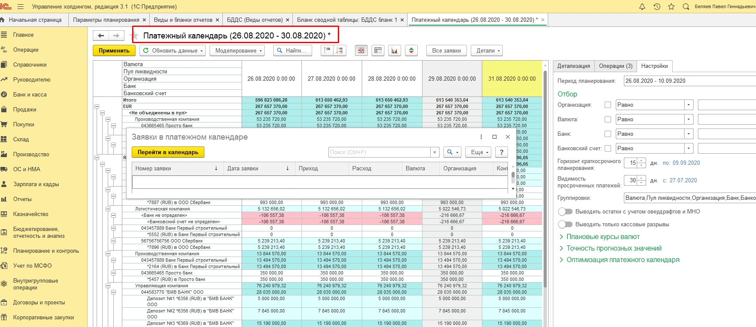Click the table view toolbar icon
This screenshot has width=756, height=327.
378,50
